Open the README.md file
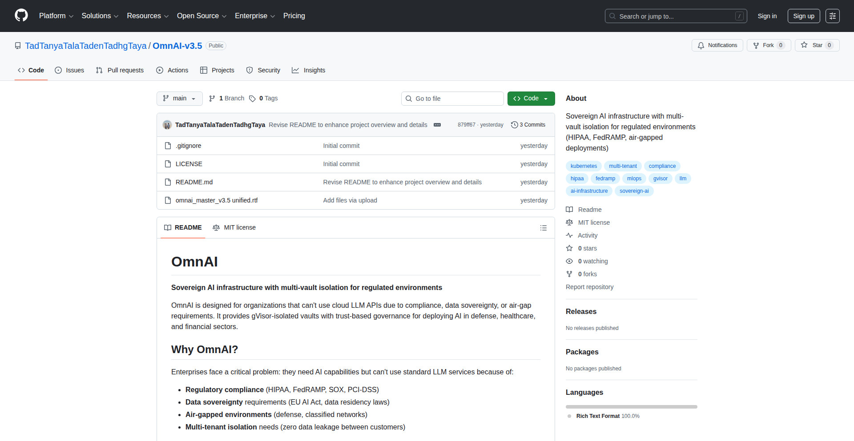The image size is (854, 441). pos(194,182)
